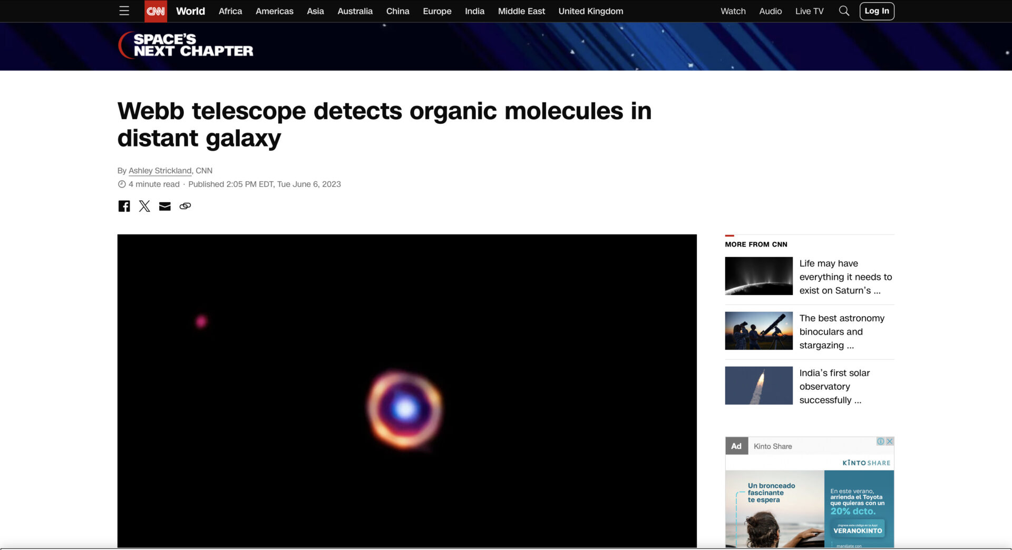Click the CNN logo
This screenshot has height=550, width=1012.
(x=155, y=11)
